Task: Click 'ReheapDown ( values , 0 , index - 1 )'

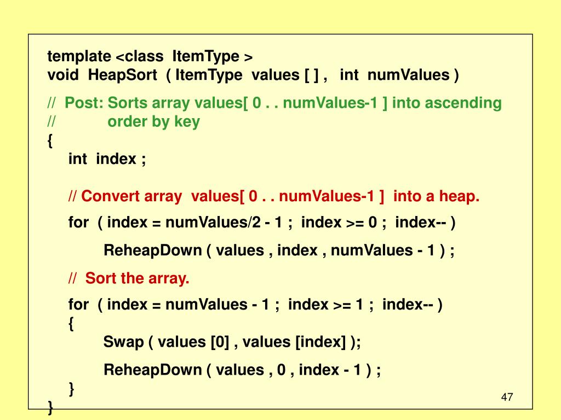Action: point(242,370)
